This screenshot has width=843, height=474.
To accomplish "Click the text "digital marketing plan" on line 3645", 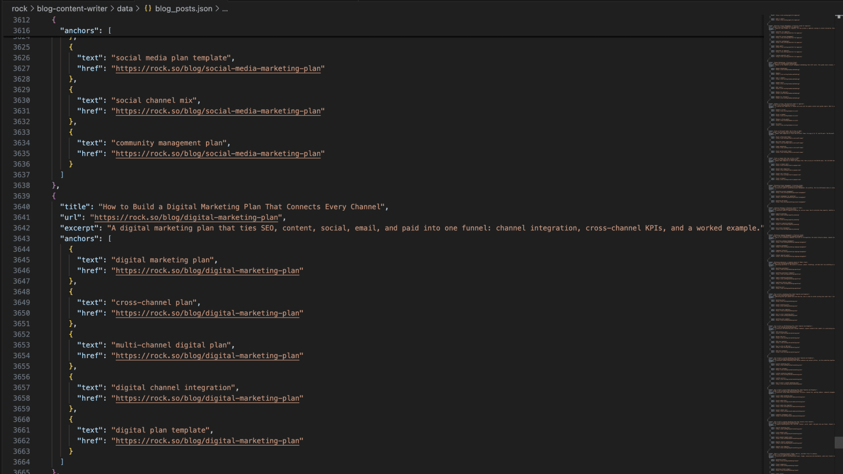I will point(163,260).
